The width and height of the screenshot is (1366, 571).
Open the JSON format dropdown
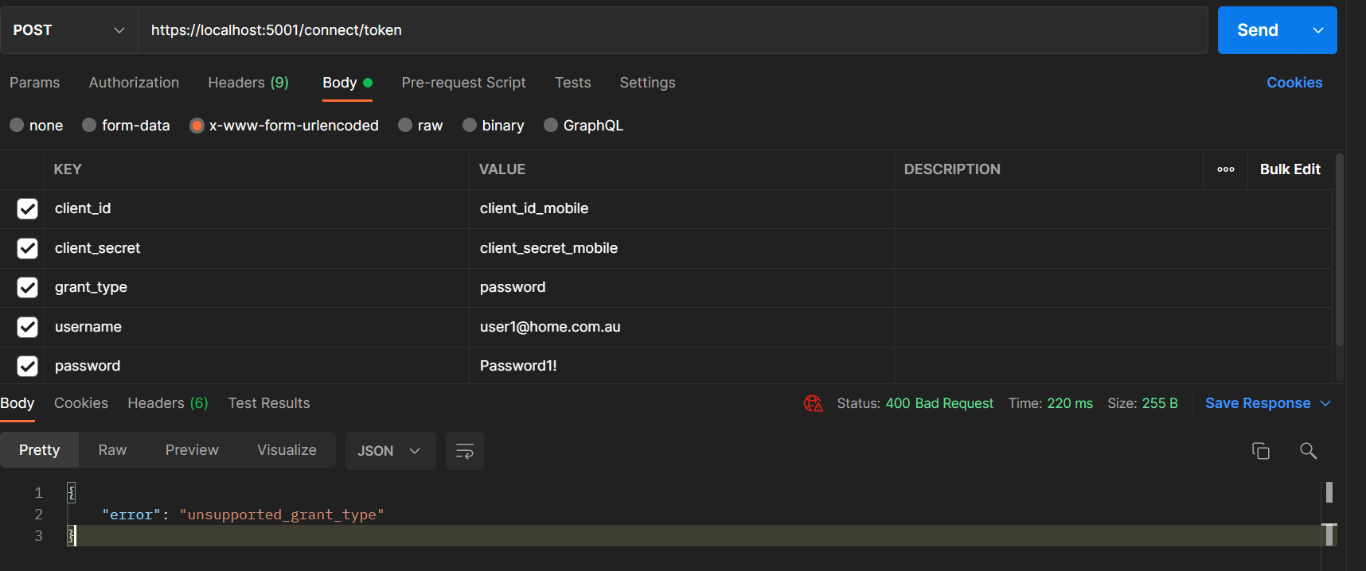coord(390,451)
